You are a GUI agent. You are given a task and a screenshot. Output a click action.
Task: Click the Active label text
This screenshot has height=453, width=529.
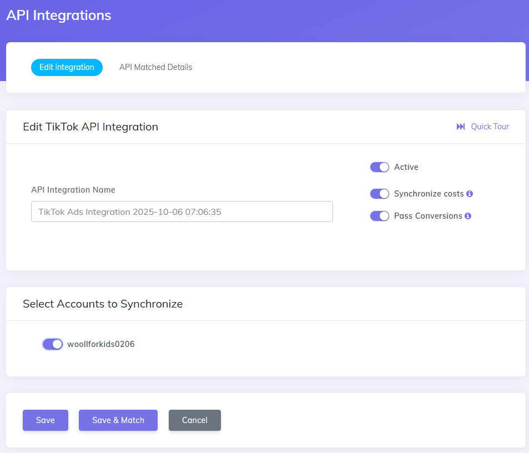[x=406, y=167]
